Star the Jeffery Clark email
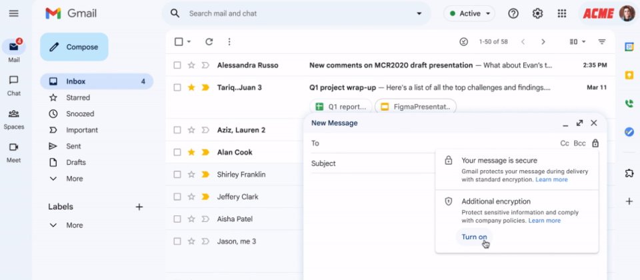 tap(191, 197)
